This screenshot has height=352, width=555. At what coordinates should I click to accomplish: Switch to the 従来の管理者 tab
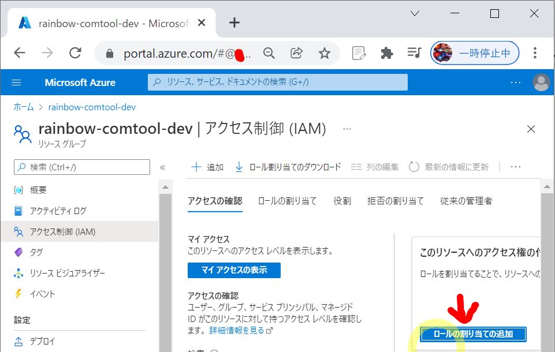(x=466, y=201)
